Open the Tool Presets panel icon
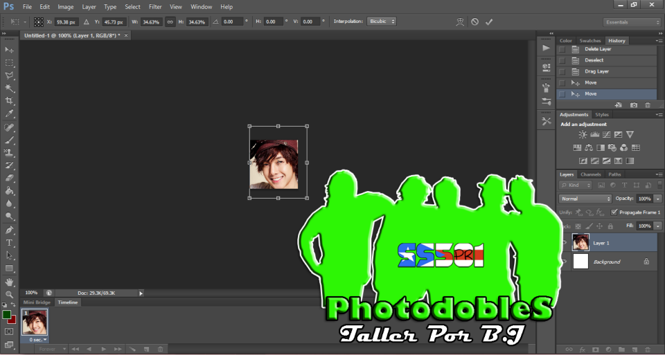Image resolution: width=665 pixels, height=355 pixels. [x=547, y=121]
